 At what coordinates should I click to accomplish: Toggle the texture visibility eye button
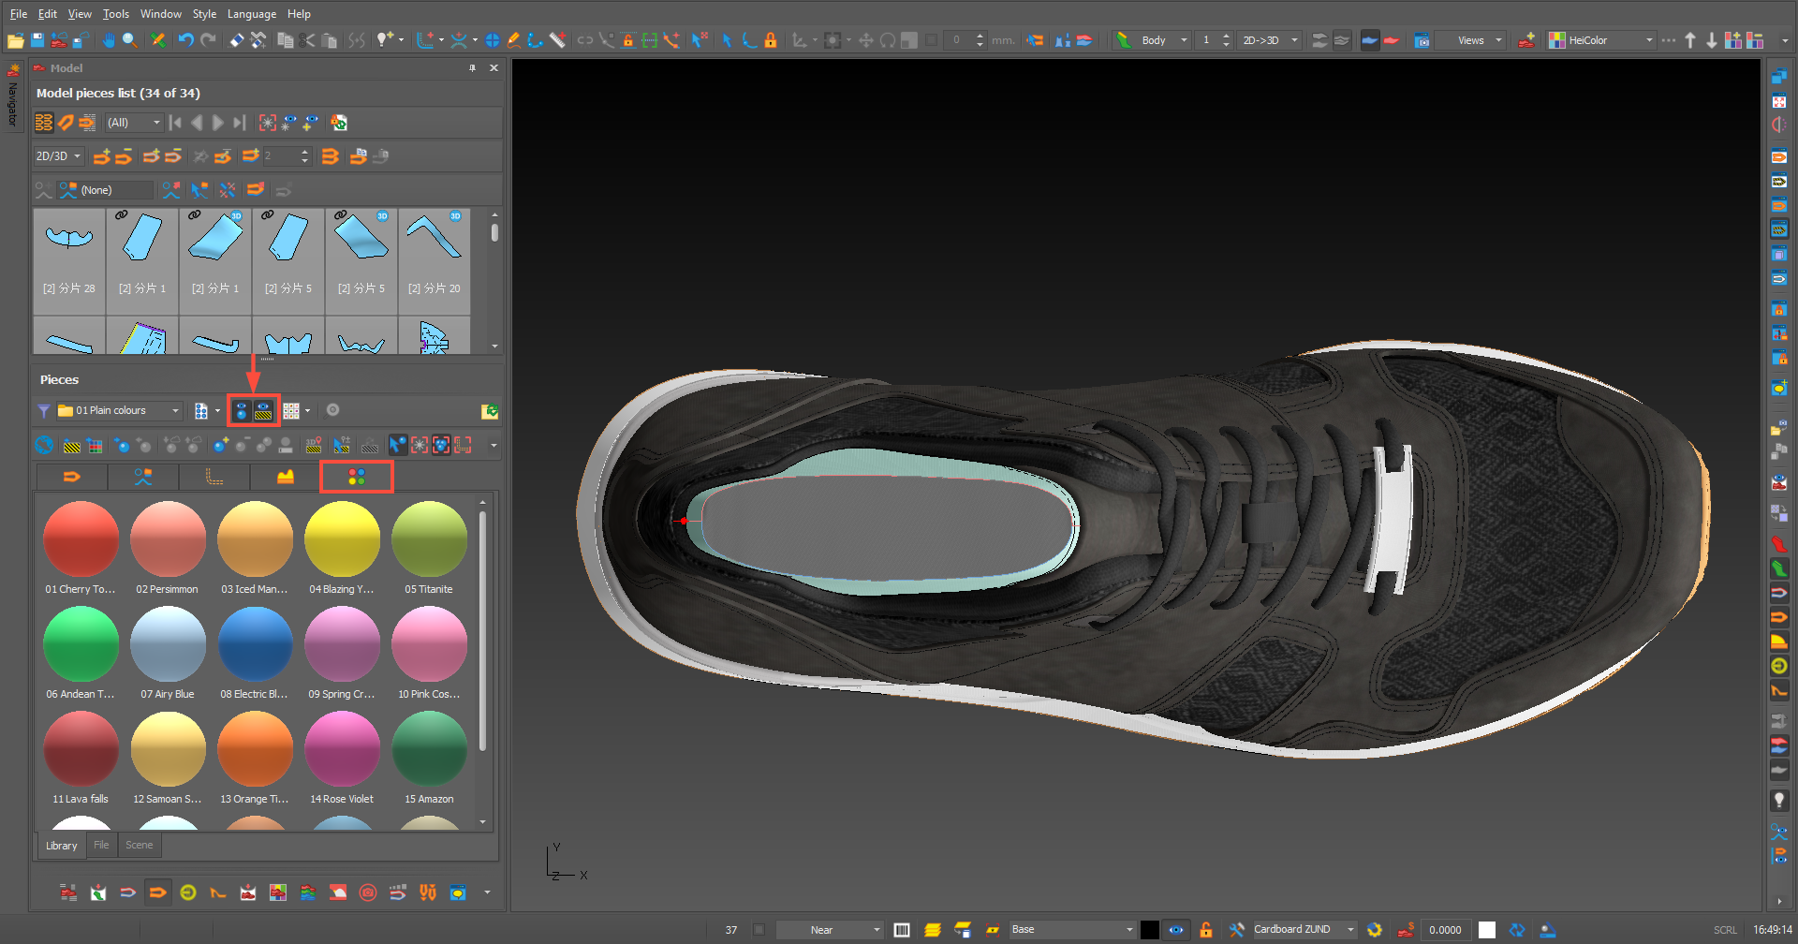tap(264, 411)
